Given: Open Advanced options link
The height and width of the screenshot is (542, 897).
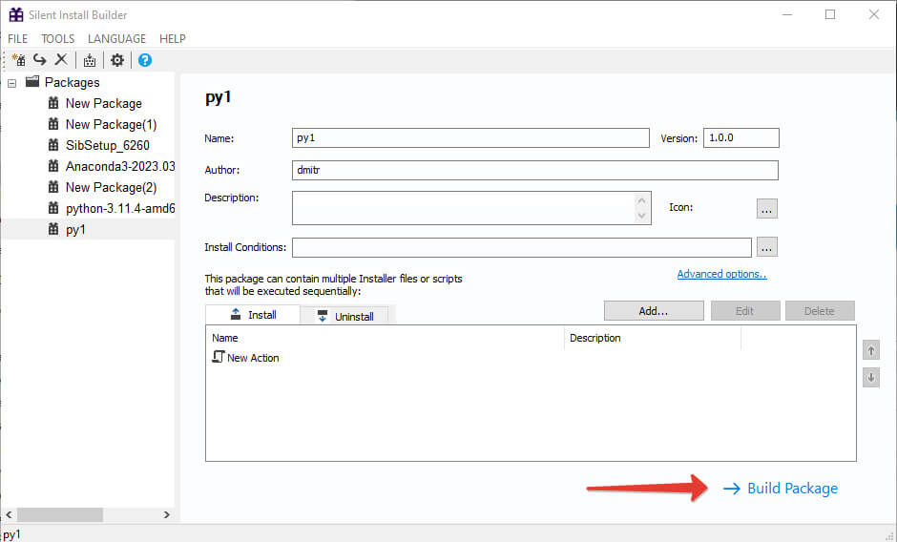Looking at the screenshot, I should click(722, 274).
